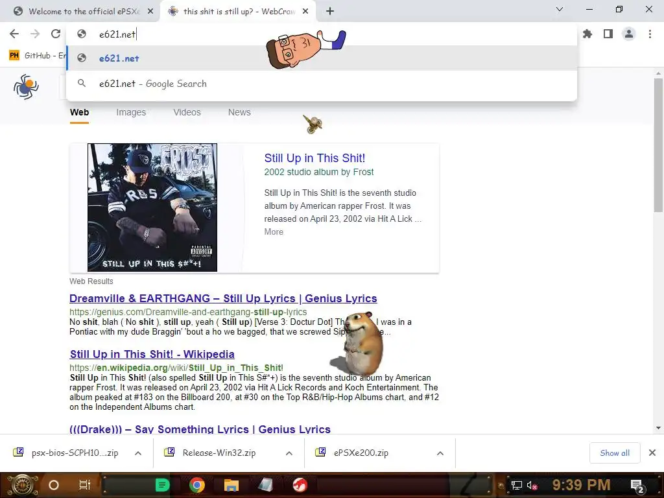Click the Frost album cover thumbnail
Viewport: 664px width, 498px height.
(152, 207)
